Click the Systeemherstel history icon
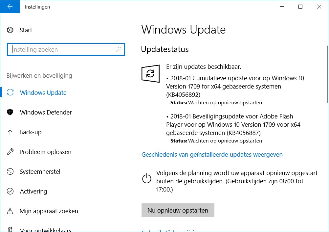 (x=10, y=171)
